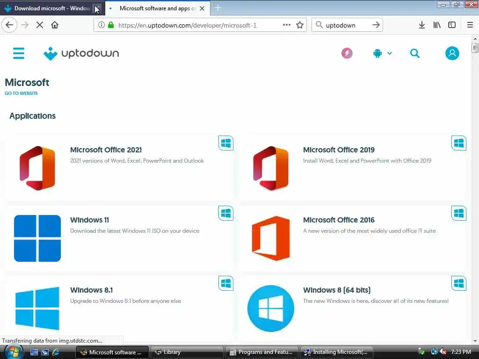Open the Microsoft Office 2019 title link
Viewport: 479px width, 359px height.
tap(339, 150)
